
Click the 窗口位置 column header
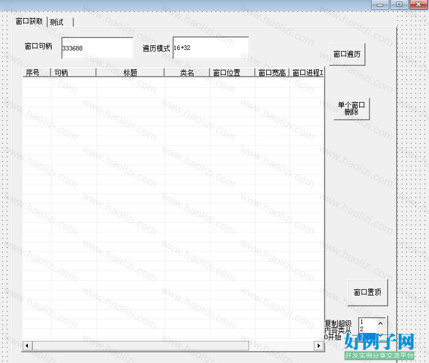click(x=232, y=73)
